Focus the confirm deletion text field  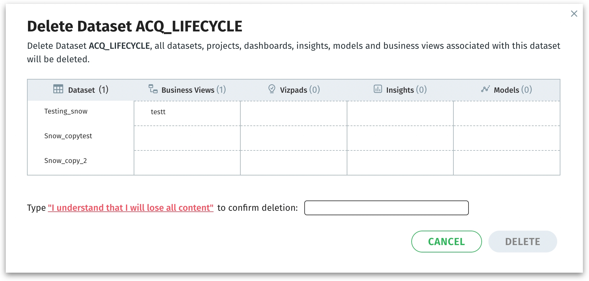(386, 208)
